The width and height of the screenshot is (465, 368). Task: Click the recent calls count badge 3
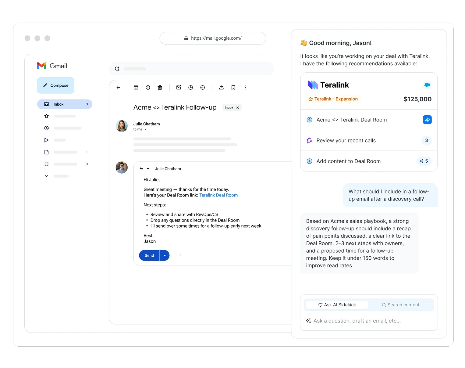click(x=426, y=140)
